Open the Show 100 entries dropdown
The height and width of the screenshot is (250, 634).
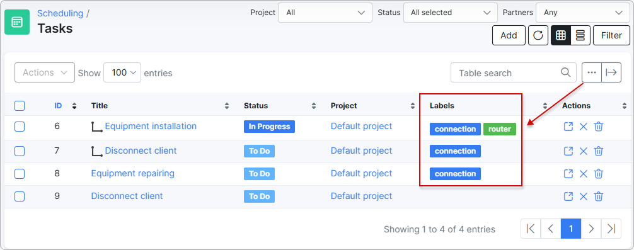click(122, 72)
